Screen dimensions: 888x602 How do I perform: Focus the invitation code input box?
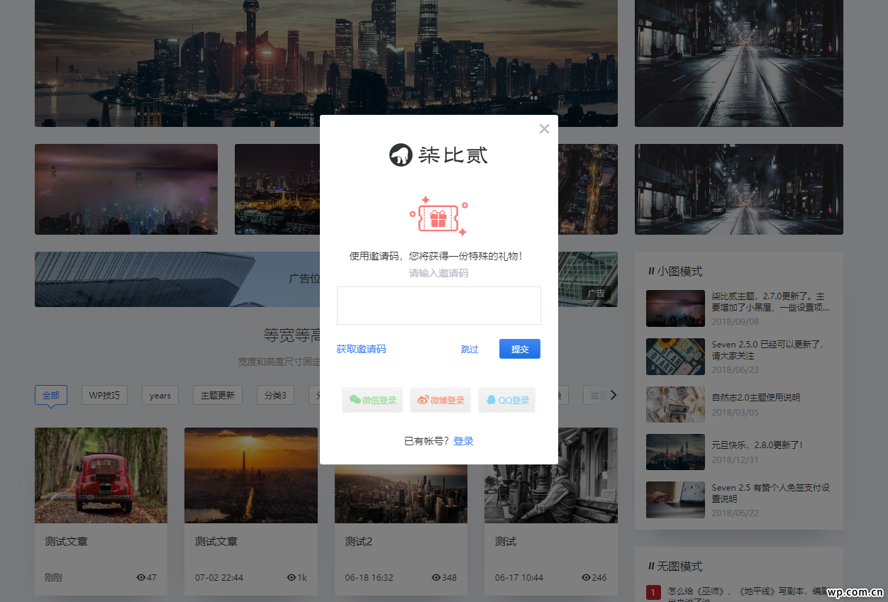pos(438,306)
